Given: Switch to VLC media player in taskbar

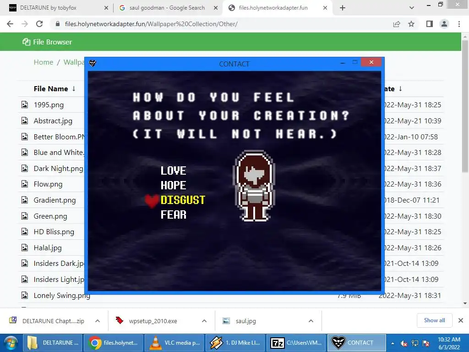Looking at the screenshot, I should tap(175, 343).
